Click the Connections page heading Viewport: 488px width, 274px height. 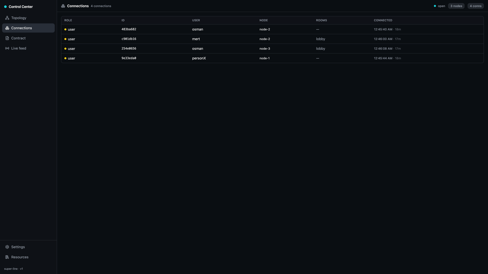pos(78,6)
